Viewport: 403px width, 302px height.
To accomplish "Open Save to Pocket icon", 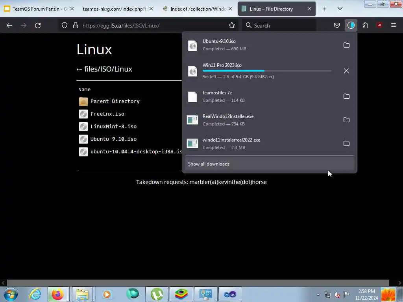I will pyautogui.click(x=337, y=25).
